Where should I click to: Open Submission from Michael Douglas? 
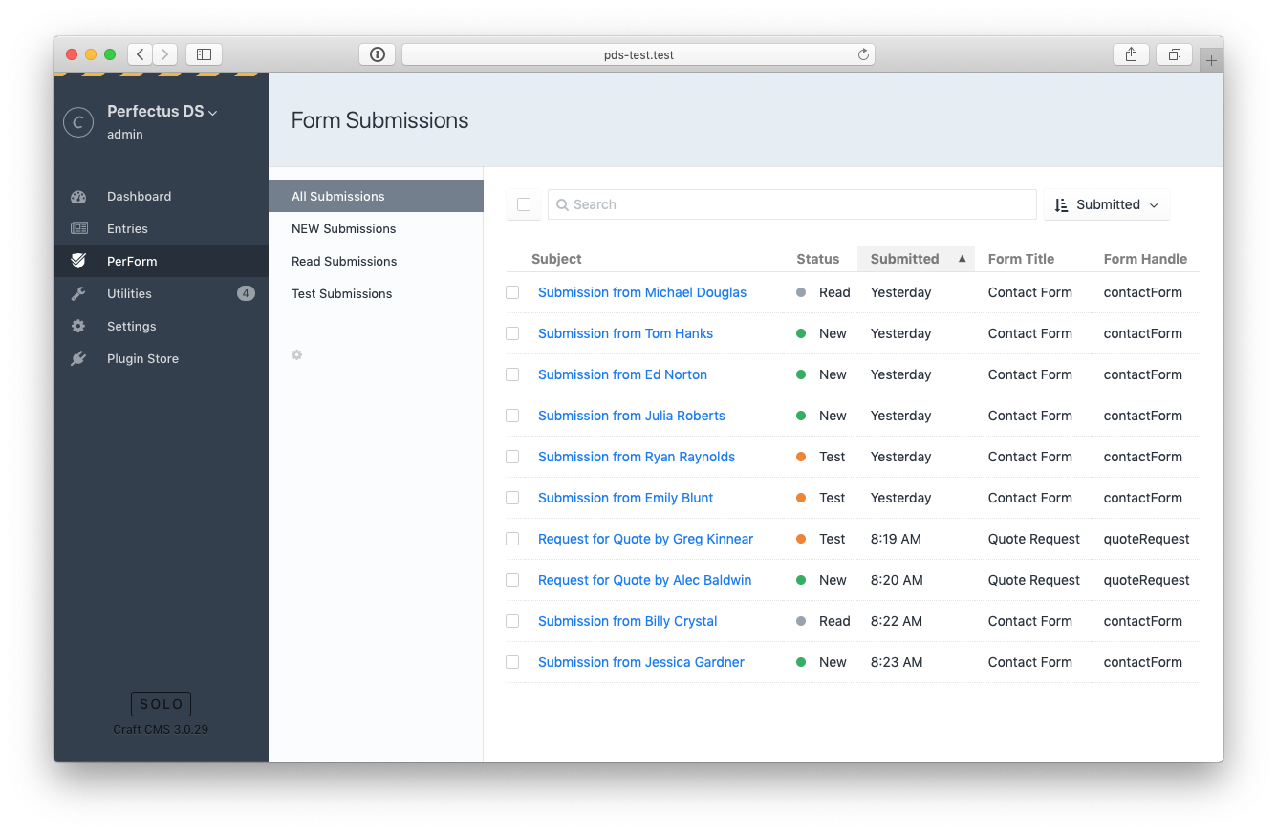coord(642,292)
